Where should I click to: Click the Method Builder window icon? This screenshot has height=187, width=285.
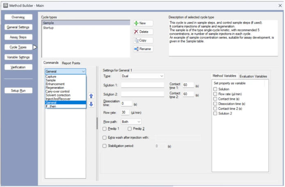6,5
